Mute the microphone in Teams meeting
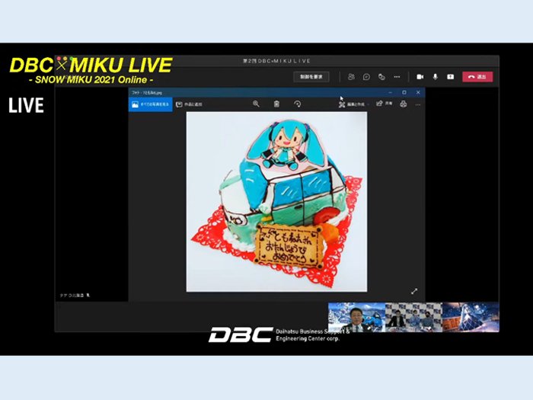Viewport: 533px width, 400px height. [435, 77]
